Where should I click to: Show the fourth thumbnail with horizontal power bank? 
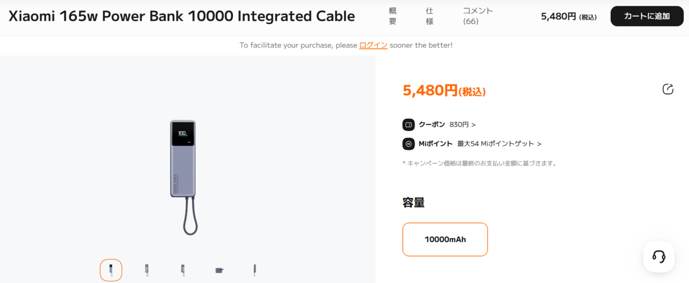click(x=219, y=270)
